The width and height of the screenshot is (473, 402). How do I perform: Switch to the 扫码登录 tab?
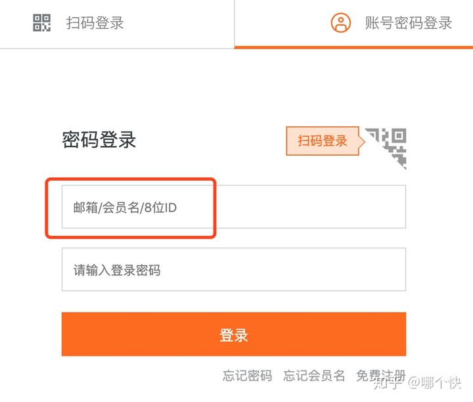[x=117, y=24]
